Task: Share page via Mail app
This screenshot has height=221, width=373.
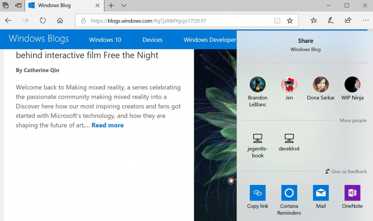Action: (321, 193)
